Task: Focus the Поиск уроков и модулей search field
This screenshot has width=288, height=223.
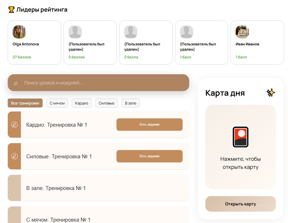Action: tap(98, 83)
